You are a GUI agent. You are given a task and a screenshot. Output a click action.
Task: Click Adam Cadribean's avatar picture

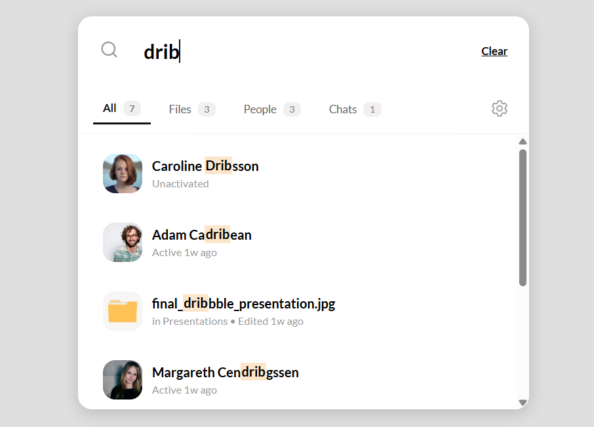click(123, 242)
